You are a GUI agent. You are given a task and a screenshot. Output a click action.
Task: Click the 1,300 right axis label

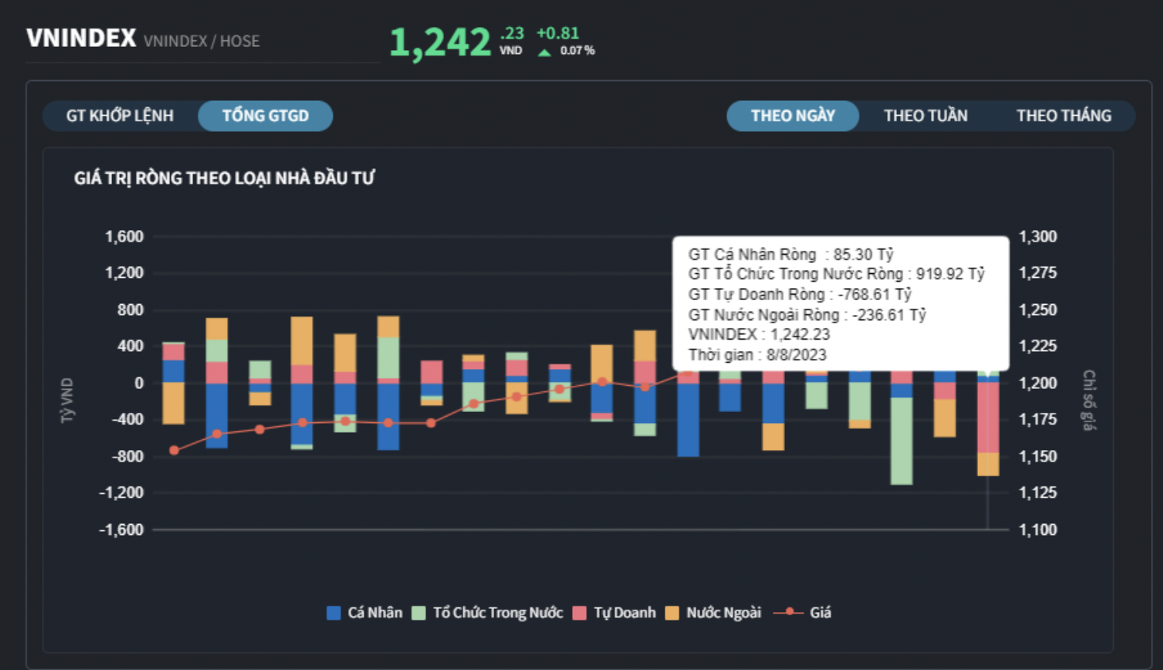click(x=1038, y=237)
